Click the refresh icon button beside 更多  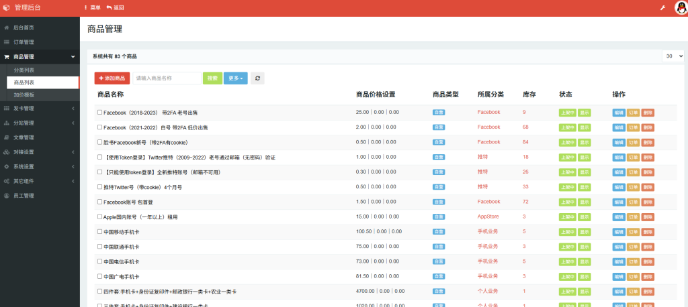257,78
